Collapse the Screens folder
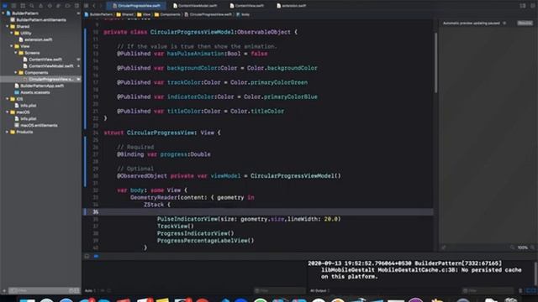 [15, 53]
